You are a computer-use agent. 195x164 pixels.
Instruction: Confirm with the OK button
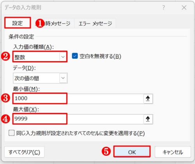[132, 152]
